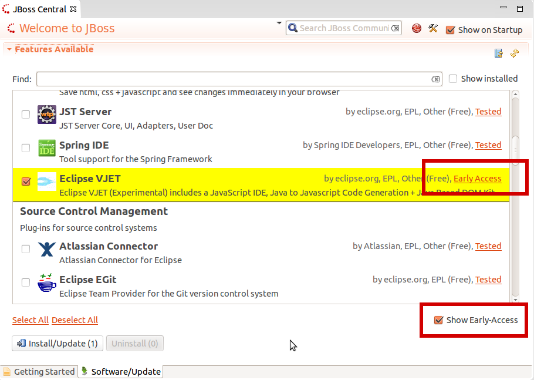Collapse the Features Available section
534x380 pixels.
point(8,49)
